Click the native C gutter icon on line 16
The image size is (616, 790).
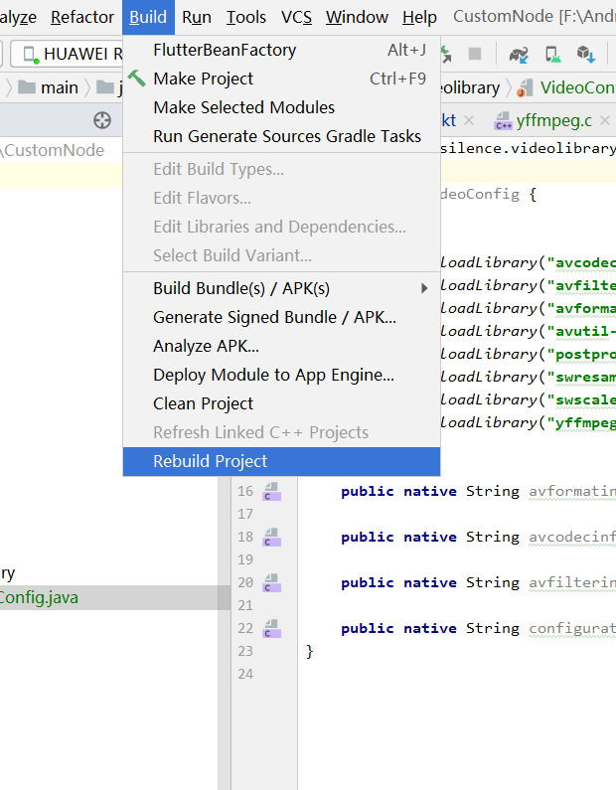(272, 492)
